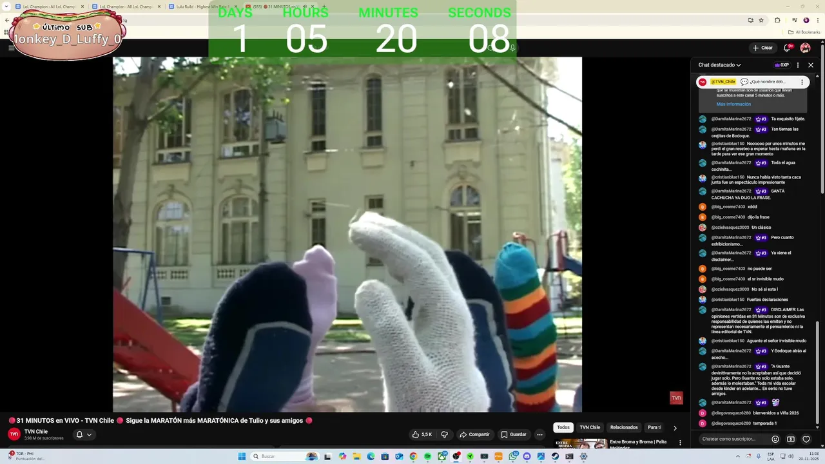Click the Guardar save button

point(514,434)
